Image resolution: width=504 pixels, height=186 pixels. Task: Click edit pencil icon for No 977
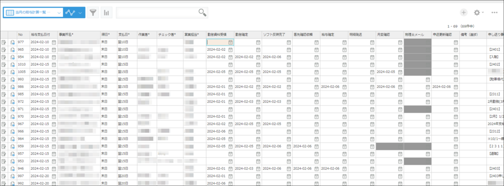click(4, 42)
